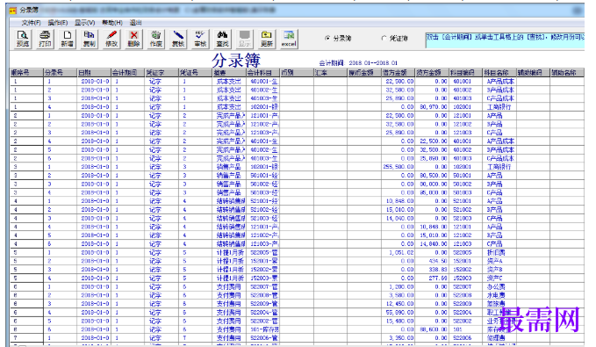The height and width of the screenshot is (347, 596).
Task: Click the 255,500.00 debit amount cell
Action: (x=398, y=167)
